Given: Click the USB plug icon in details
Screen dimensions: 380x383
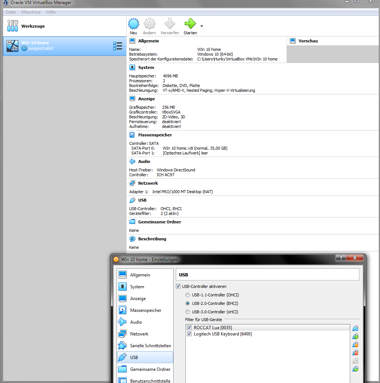Looking at the screenshot, I should (x=132, y=200).
